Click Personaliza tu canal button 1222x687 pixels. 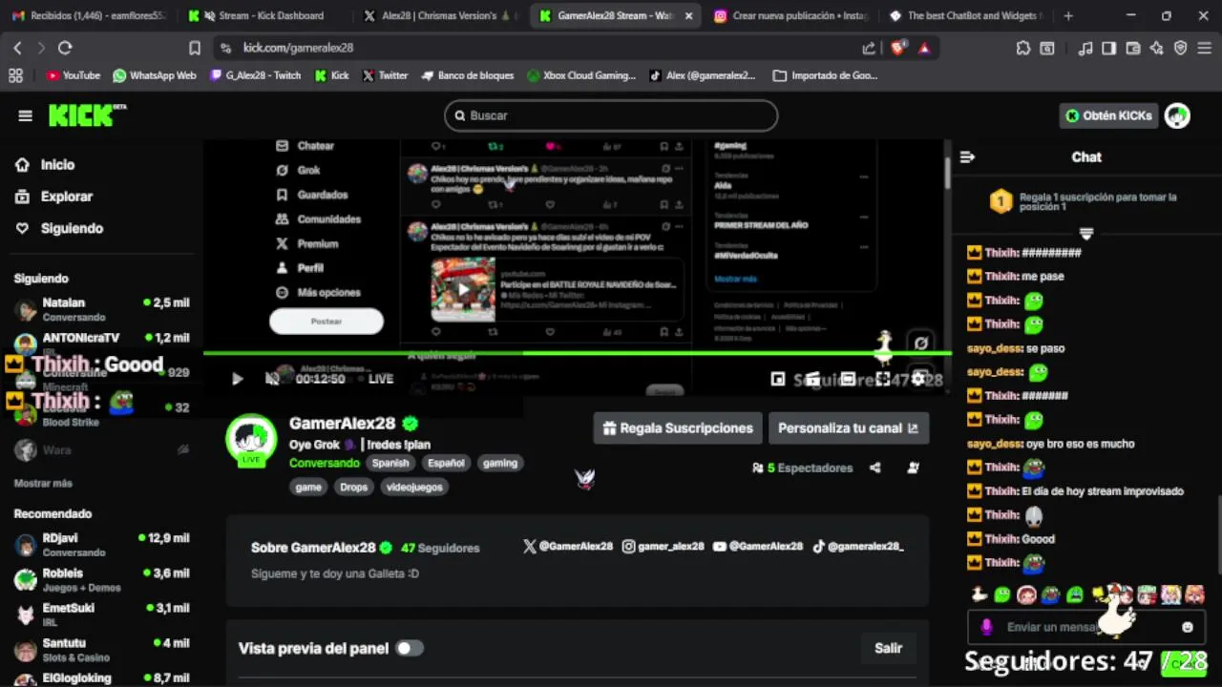tap(848, 428)
